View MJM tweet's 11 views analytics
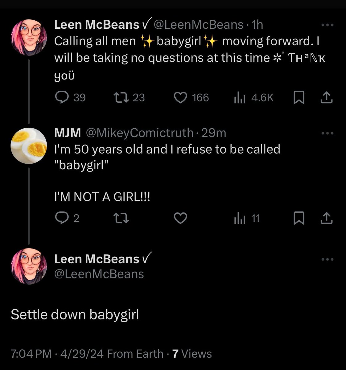Viewport: 346px width, 370px height. [239, 218]
